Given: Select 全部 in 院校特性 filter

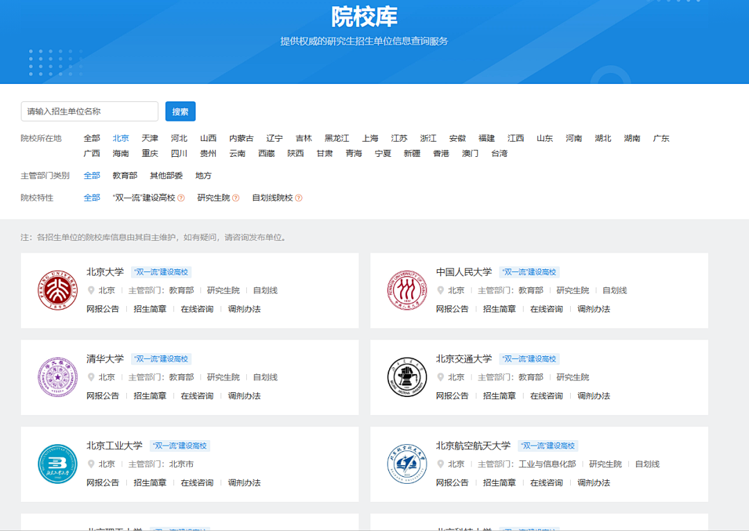Looking at the screenshot, I should pyautogui.click(x=92, y=198).
